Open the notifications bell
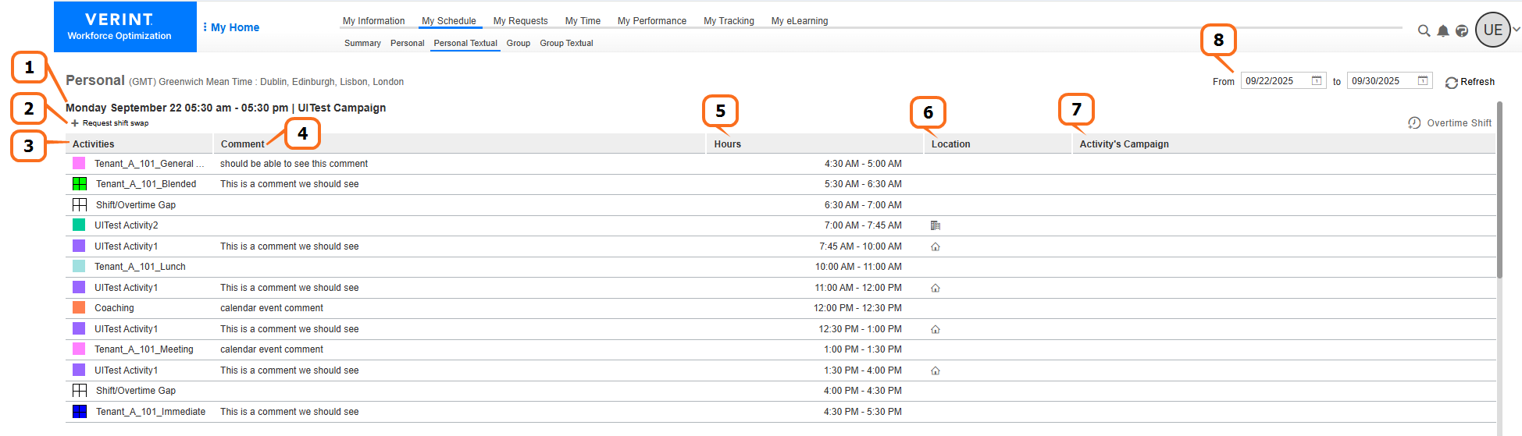 [x=1443, y=30]
